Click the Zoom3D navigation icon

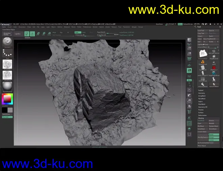point(189,101)
